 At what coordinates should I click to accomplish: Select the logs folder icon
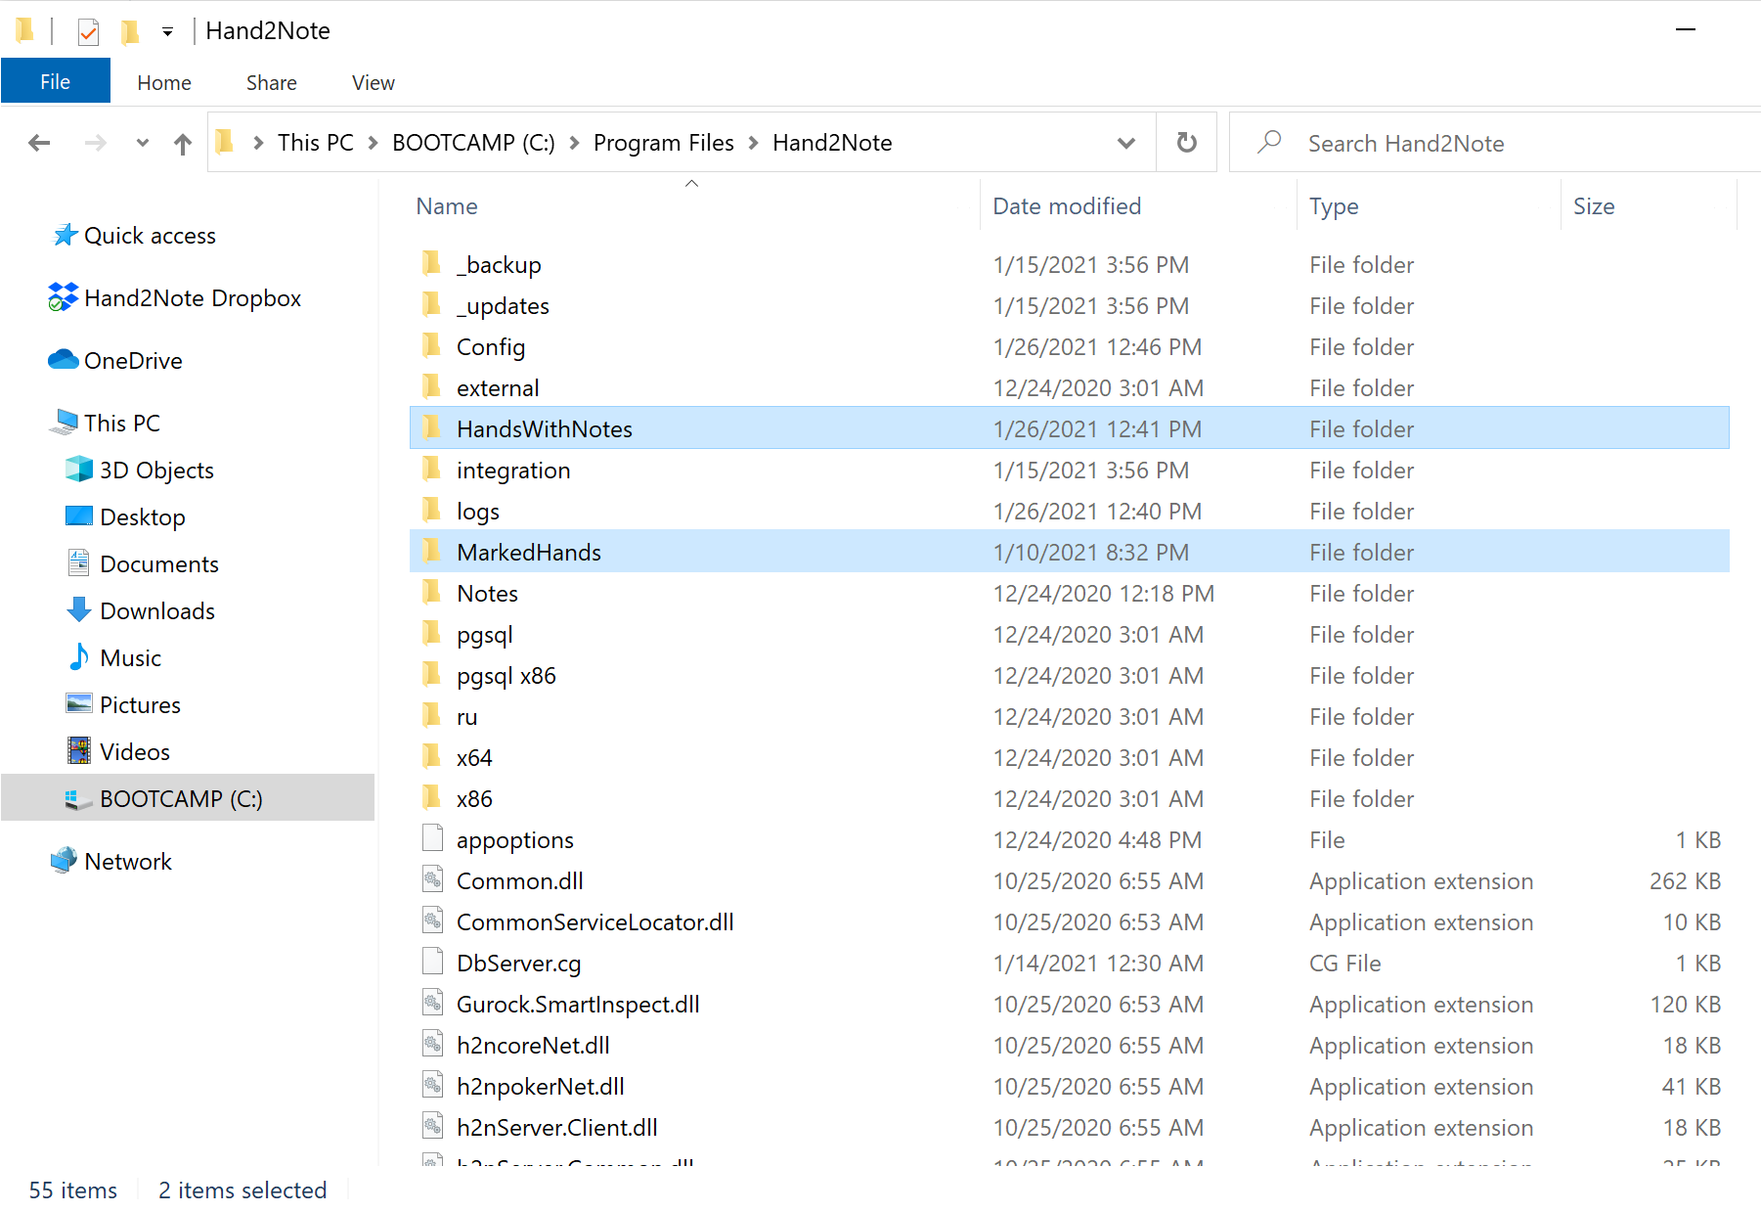tap(431, 511)
